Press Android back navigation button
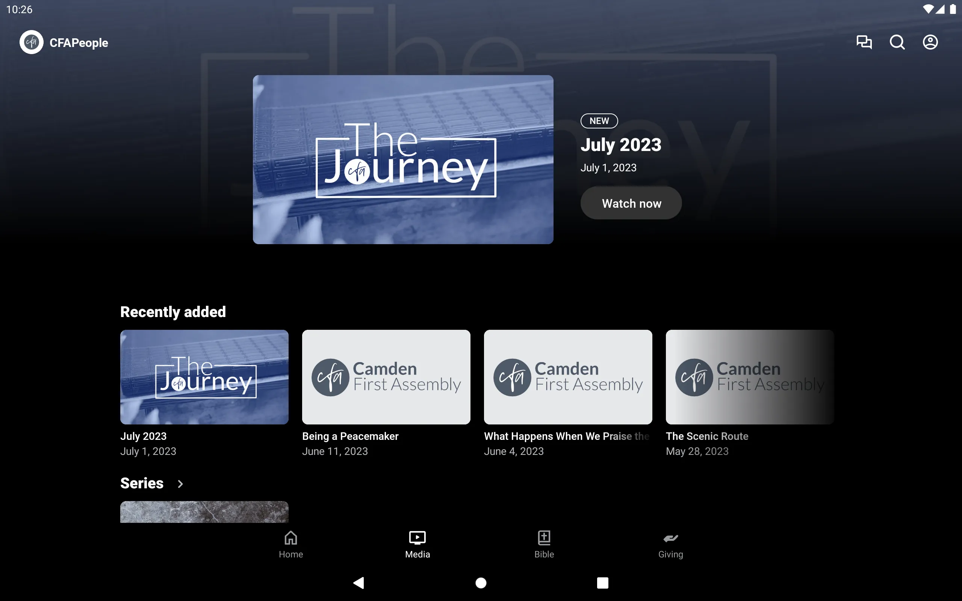Viewport: 962px width, 601px height. coord(357,581)
